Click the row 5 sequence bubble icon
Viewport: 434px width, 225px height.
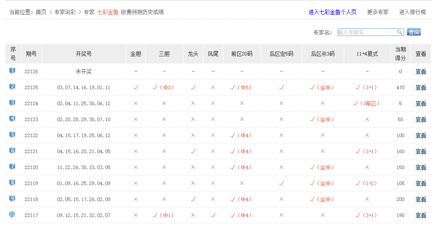12,135
